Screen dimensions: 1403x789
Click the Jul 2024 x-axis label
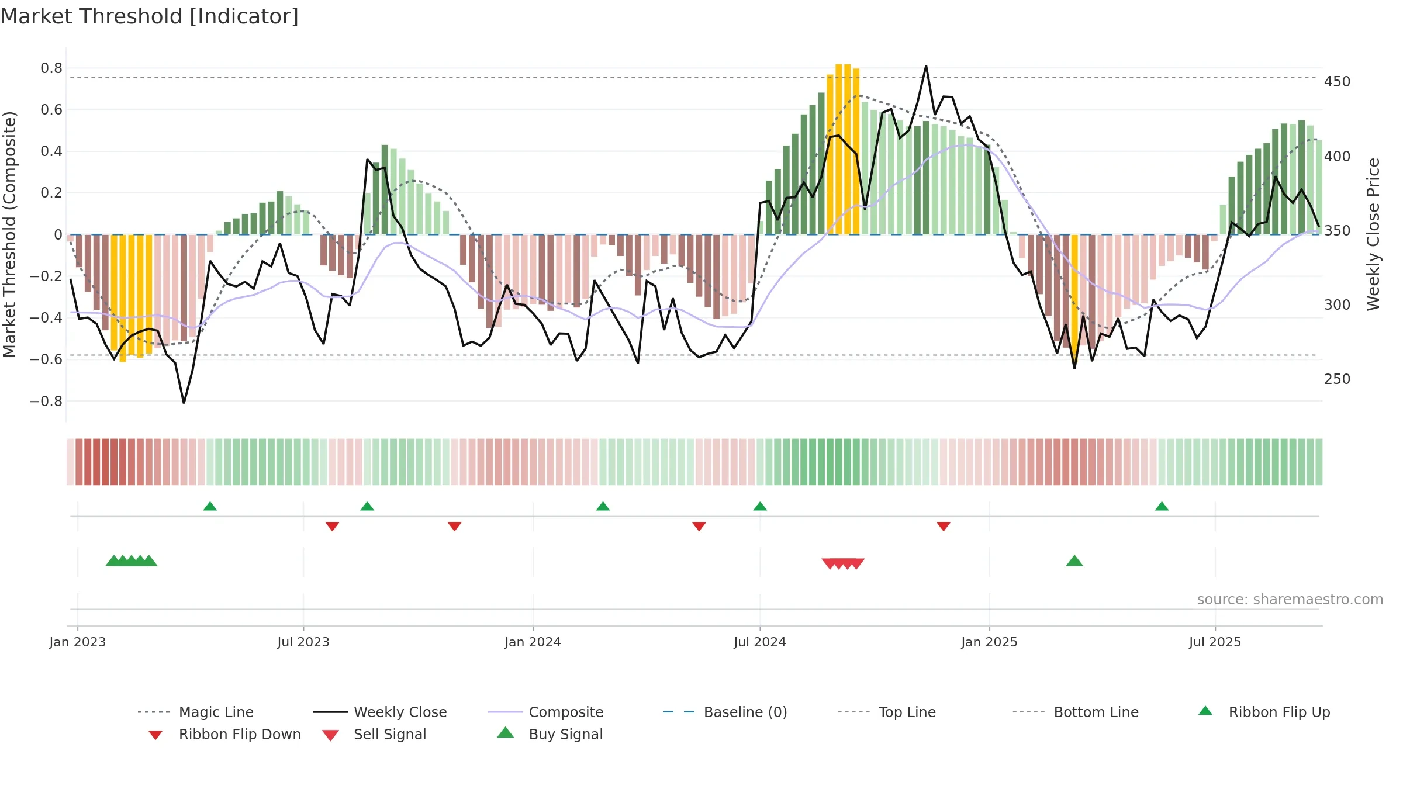760,642
